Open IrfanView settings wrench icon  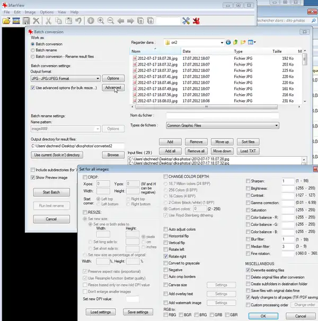tap(186, 21)
